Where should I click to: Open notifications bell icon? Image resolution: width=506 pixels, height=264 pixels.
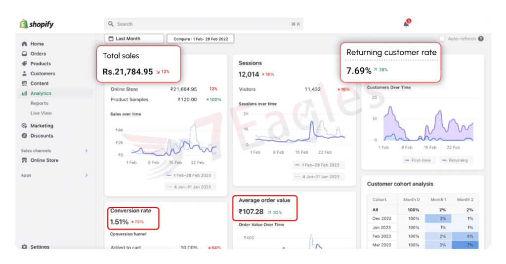pyautogui.click(x=406, y=24)
